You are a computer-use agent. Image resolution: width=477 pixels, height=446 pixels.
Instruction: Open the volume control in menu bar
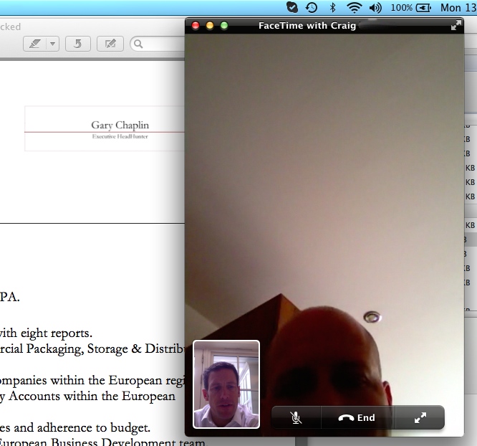375,8
